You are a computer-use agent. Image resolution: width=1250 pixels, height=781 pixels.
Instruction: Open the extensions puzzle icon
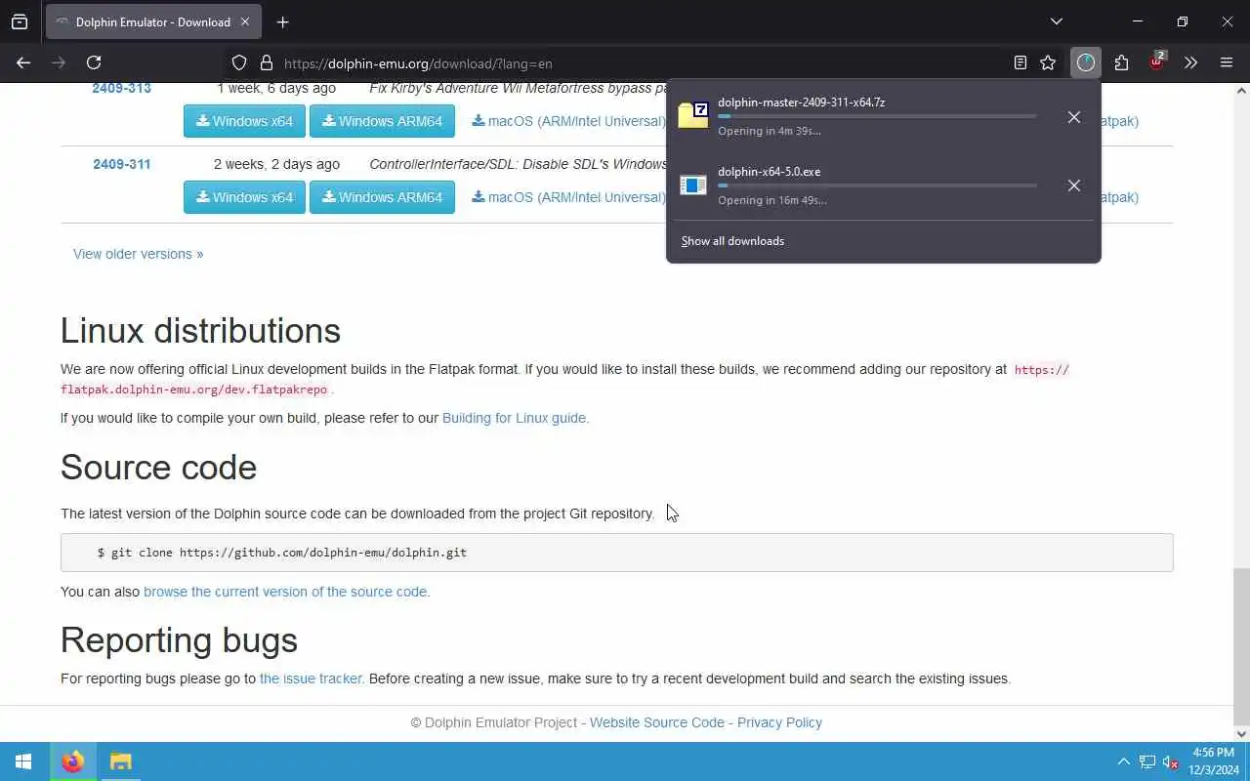(1121, 62)
